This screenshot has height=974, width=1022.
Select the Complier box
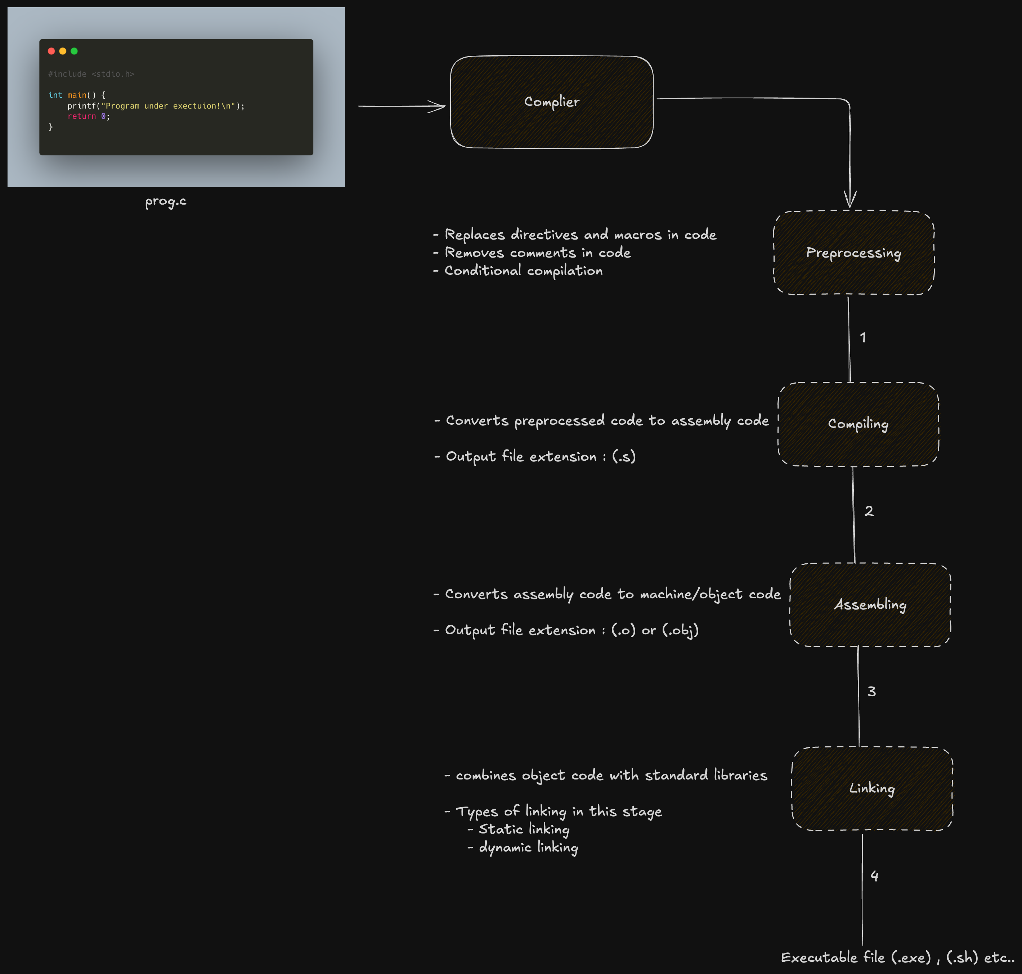551,102
